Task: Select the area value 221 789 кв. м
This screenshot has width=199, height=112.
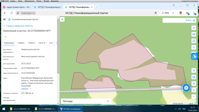Action: [27, 93]
